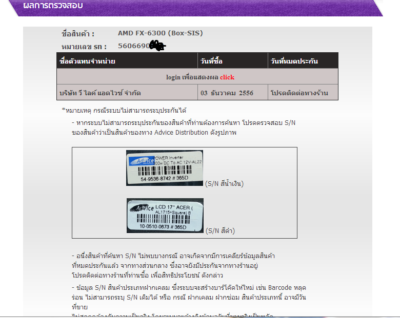Click the 'หมายเลข sn :' label

tap(84, 47)
